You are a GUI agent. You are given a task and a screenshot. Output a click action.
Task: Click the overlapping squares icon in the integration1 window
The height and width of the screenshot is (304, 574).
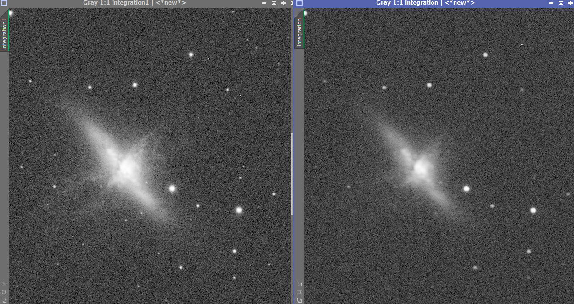pyautogui.click(x=4, y=299)
